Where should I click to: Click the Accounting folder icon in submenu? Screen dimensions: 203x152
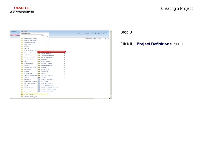(39, 71)
